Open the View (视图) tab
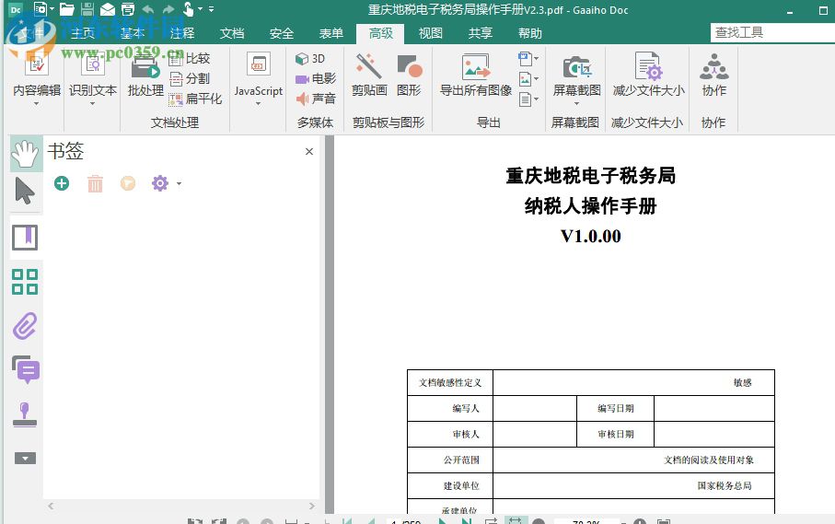 pos(430,33)
